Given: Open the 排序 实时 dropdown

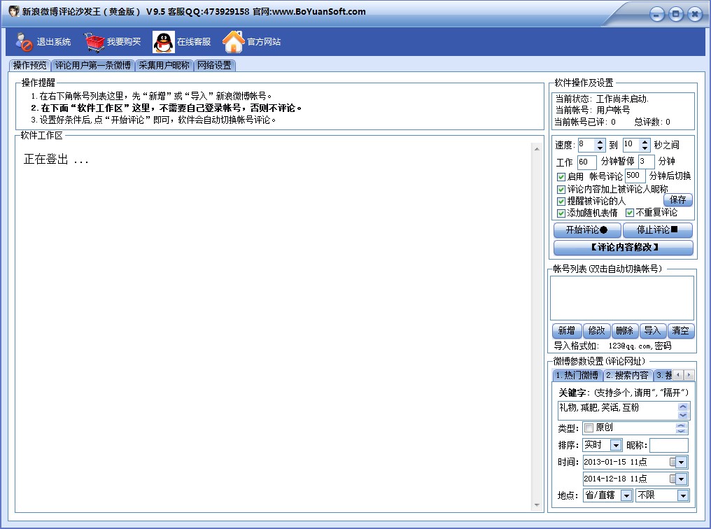Looking at the screenshot, I should point(616,446).
